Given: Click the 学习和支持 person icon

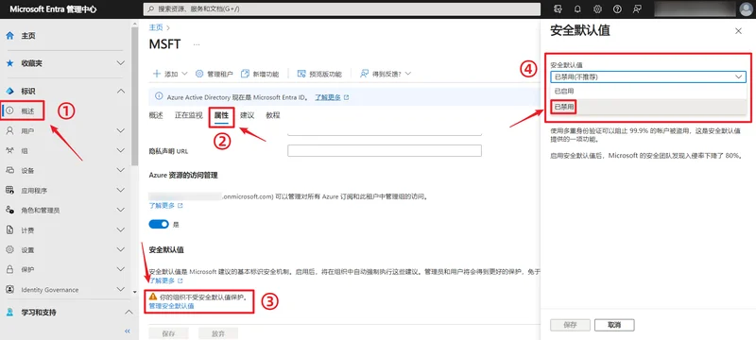Looking at the screenshot, I should pyautogui.click(x=9, y=312).
